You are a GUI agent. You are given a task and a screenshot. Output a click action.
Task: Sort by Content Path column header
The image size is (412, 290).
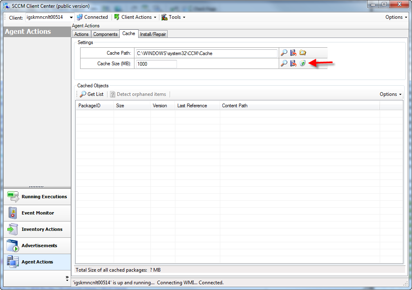point(300,106)
